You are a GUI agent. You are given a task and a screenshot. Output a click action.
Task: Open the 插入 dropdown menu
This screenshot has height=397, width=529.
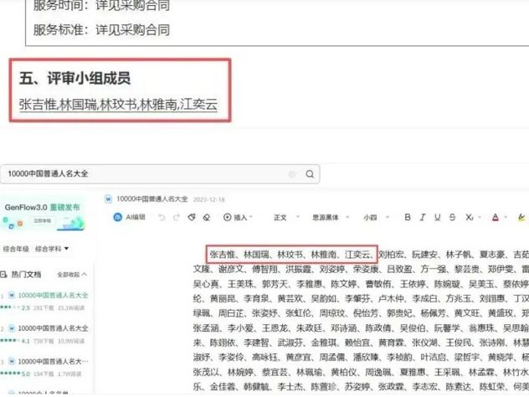239,217
